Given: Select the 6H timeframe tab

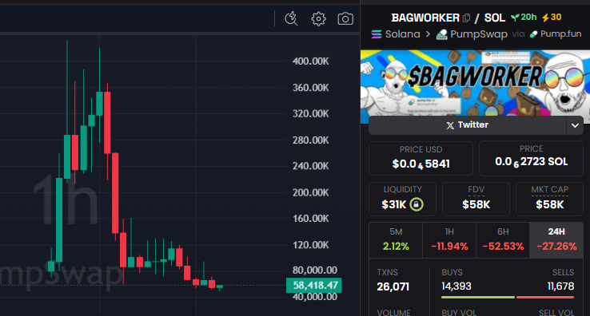Looking at the screenshot, I should click(x=503, y=239).
